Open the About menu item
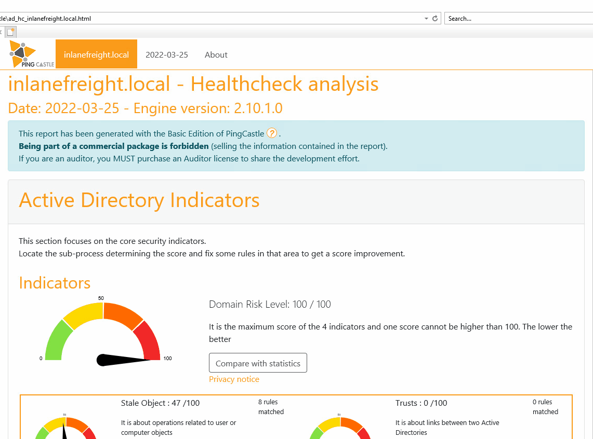Image resolution: width=593 pixels, height=439 pixels. [x=216, y=54]
